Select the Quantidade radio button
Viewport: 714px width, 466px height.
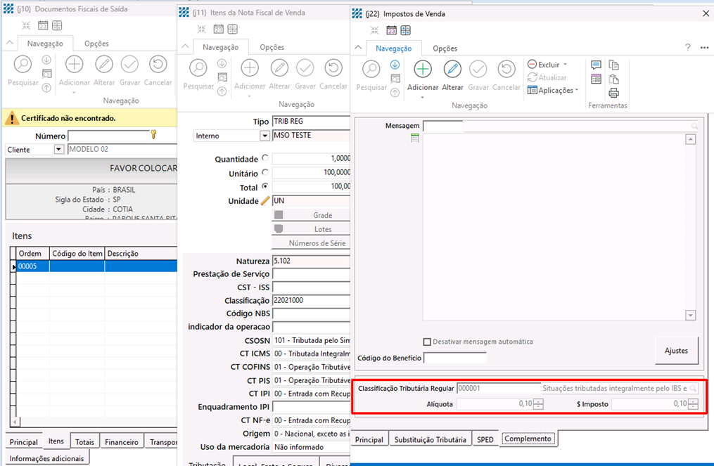coord(264,159)
